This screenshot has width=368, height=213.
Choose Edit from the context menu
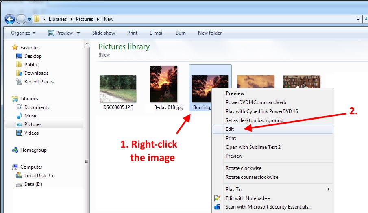click(230, 129)
